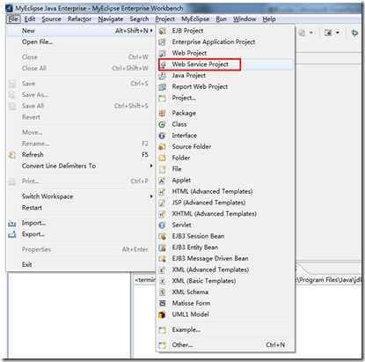Choose Open File... from File menu
This screenshot has width=365, height=362.
[x=80, y=42]
